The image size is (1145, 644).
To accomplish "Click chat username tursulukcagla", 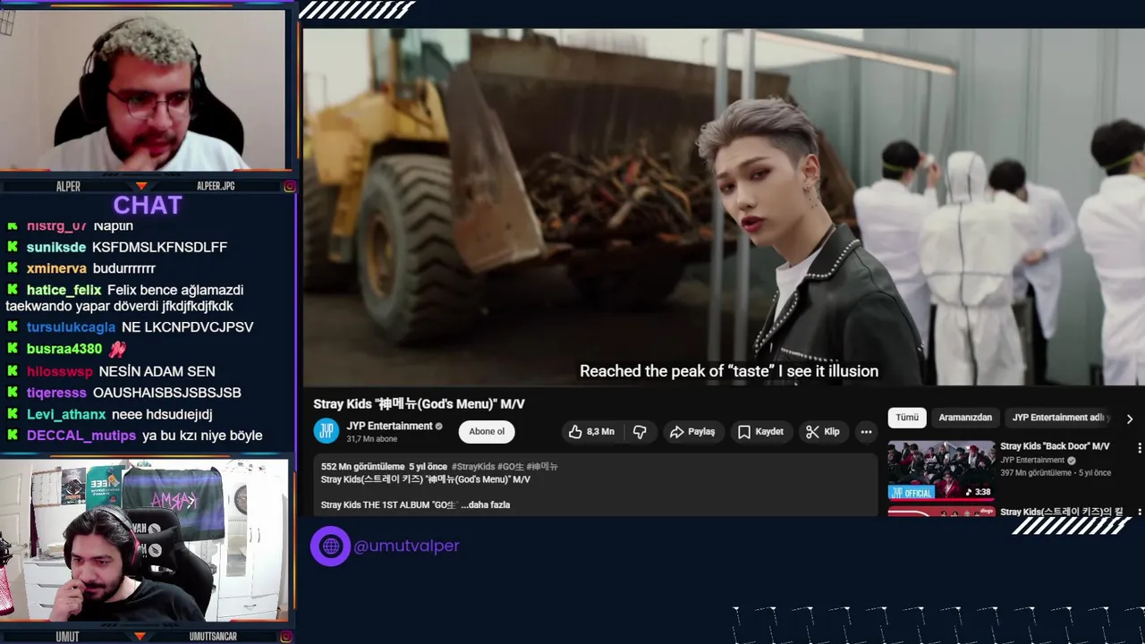I will (71, 327).
